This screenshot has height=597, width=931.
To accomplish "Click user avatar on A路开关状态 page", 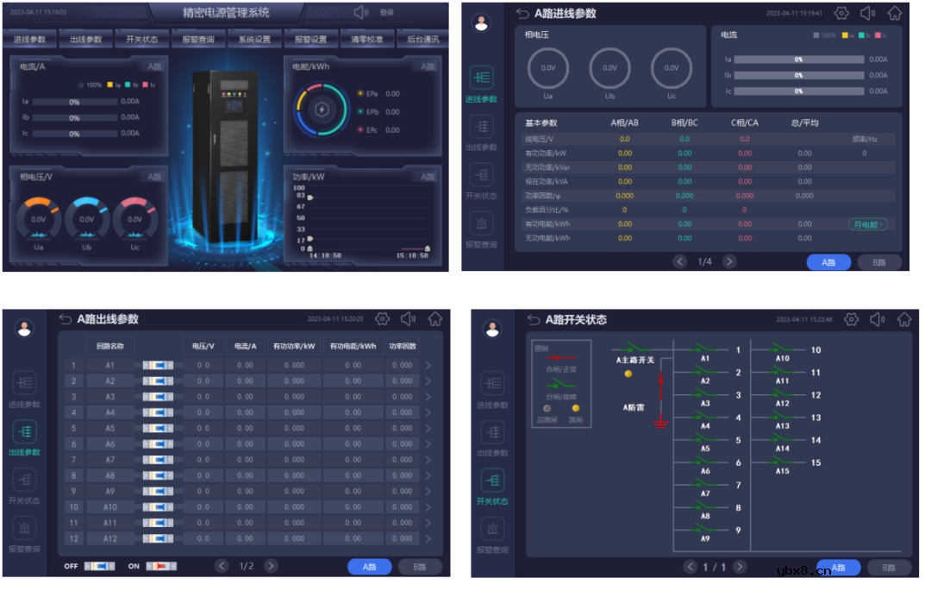I will click(x=493, y=330).
